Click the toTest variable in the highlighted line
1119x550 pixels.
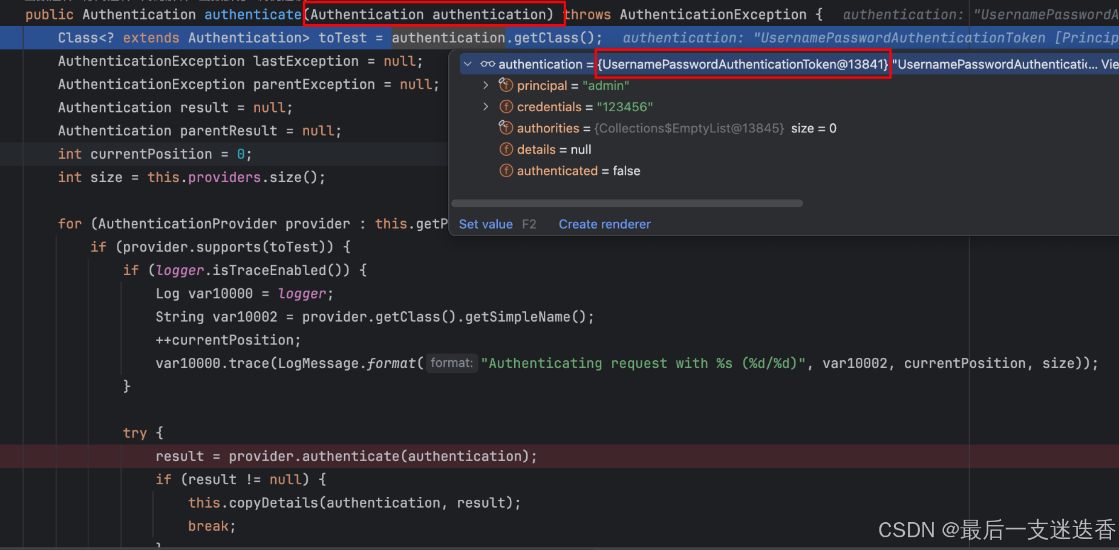(342, 38)
